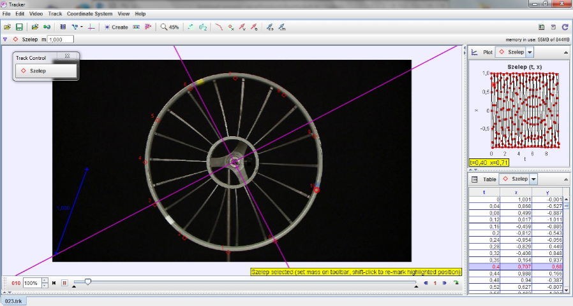573x306 pixels.
Task: Click the video frame slider thumb
Action: coord(87,282)
